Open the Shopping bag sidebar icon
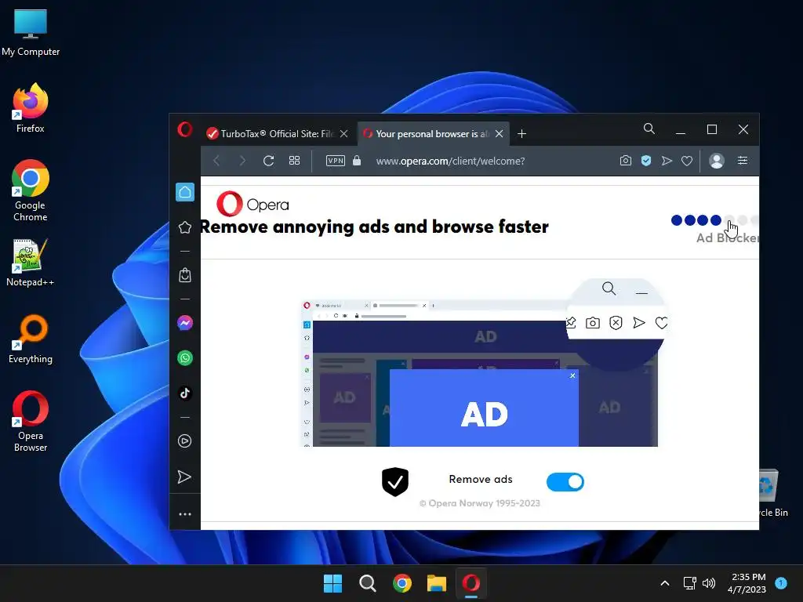The image size is (803, 602). pyautogui.click(x=185, y=275)
